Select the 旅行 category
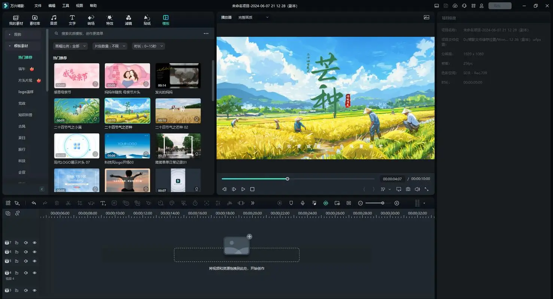The image size is (553, 299). (x=22, y=149)
